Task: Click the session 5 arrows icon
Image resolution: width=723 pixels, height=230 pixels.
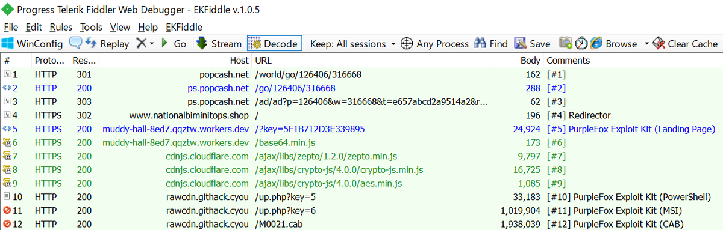Action: coord(7,129)
